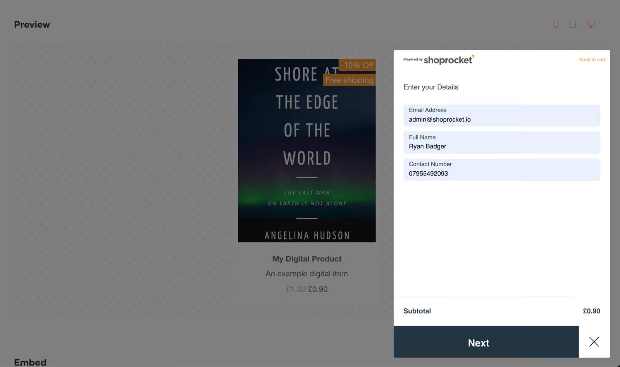Click the An example digital item description
The height and width of the screenshot is (367, 620).
tap(307, 274)
